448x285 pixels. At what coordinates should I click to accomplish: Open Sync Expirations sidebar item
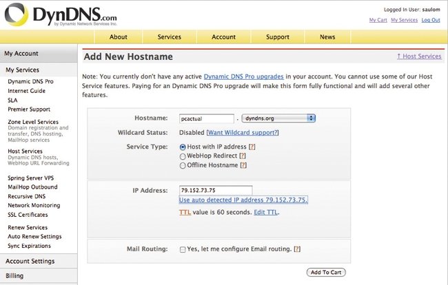pyautogui.click(x=29, y=246)
